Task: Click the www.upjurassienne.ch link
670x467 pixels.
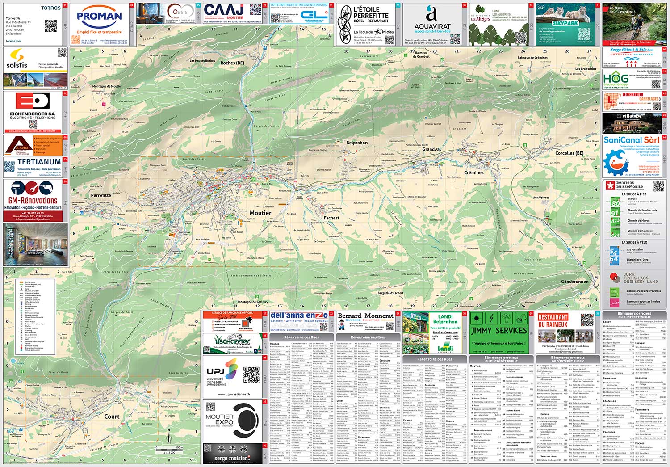Action: coord(234,395)
